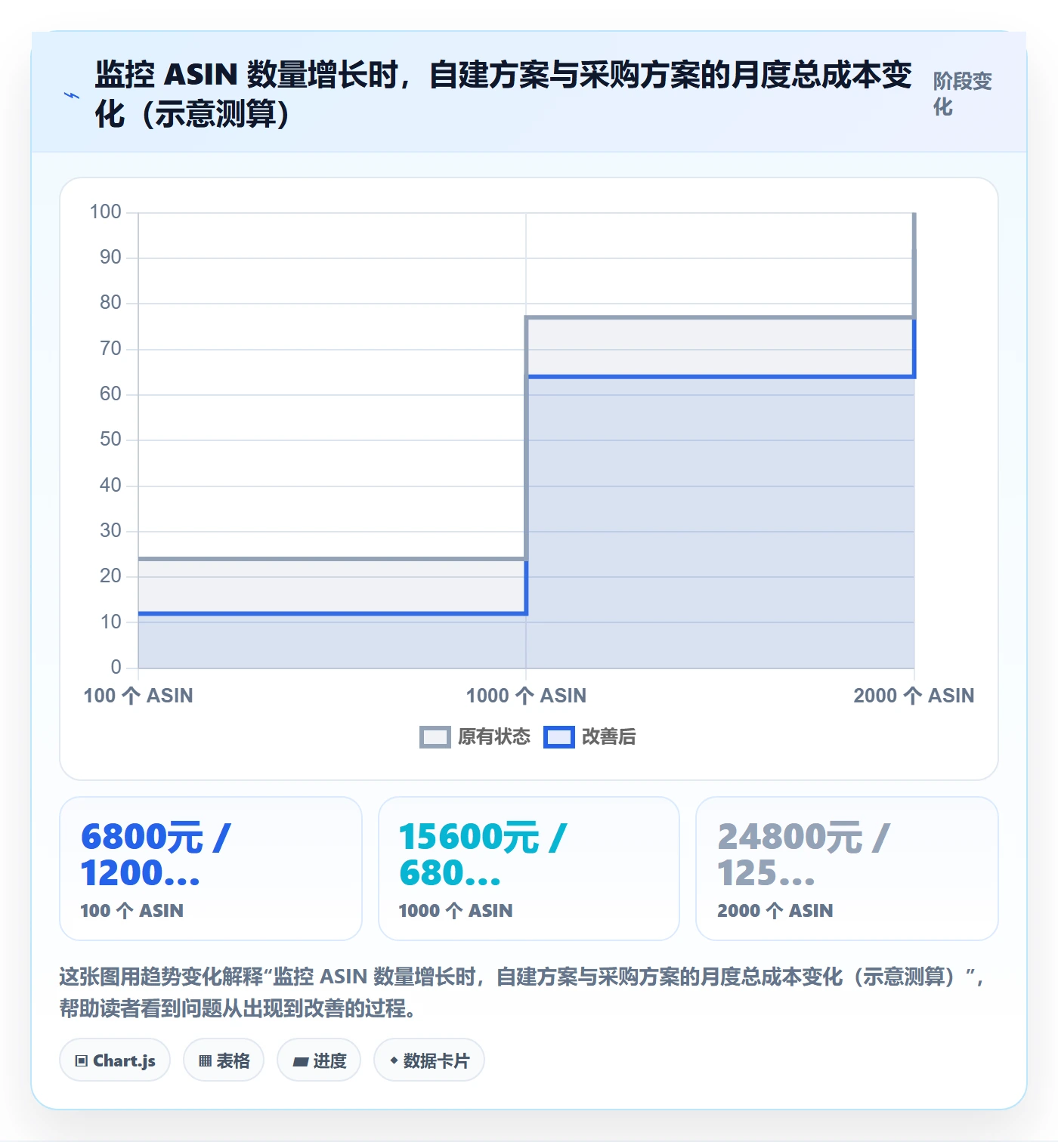This screenshot has height=1142, width=1058.
Task: Click the 2000 个 ASIN axis label
Action: [914, 696]
